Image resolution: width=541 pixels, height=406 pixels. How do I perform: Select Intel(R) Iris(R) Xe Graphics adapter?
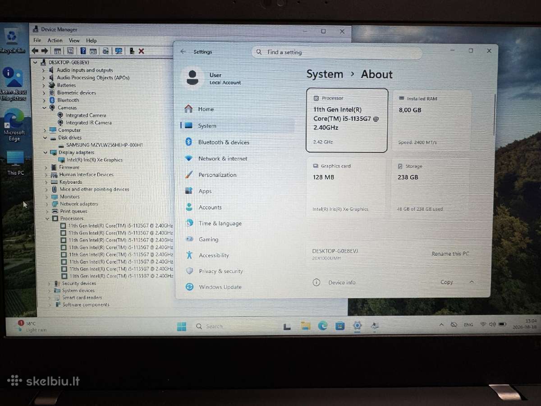click(94, 160)
